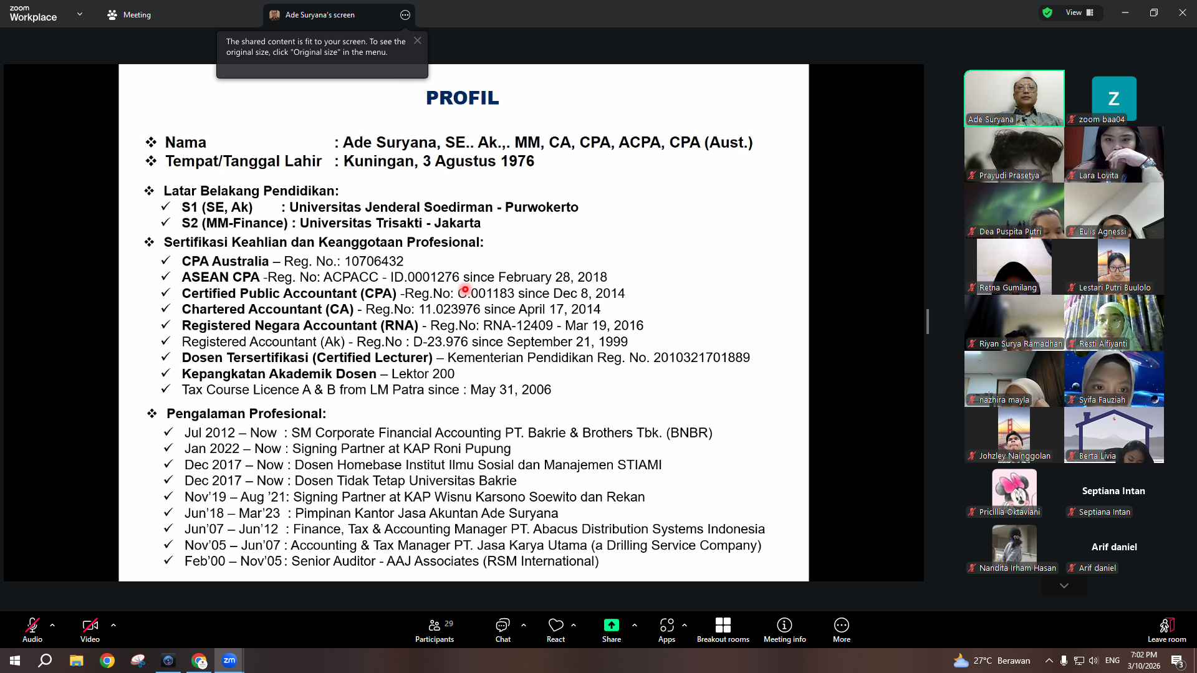Open network settings tray icon
This screenshot has width=1197, height=673.
click(1079, 661)
